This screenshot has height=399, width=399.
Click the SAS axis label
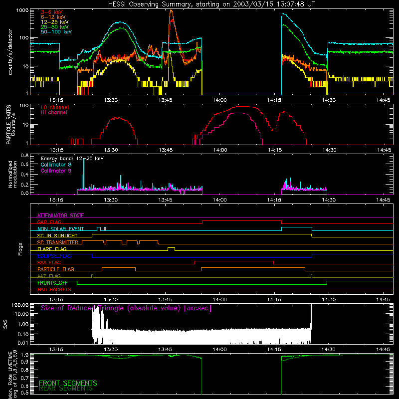pyautogui.click(x=5, y=324)
